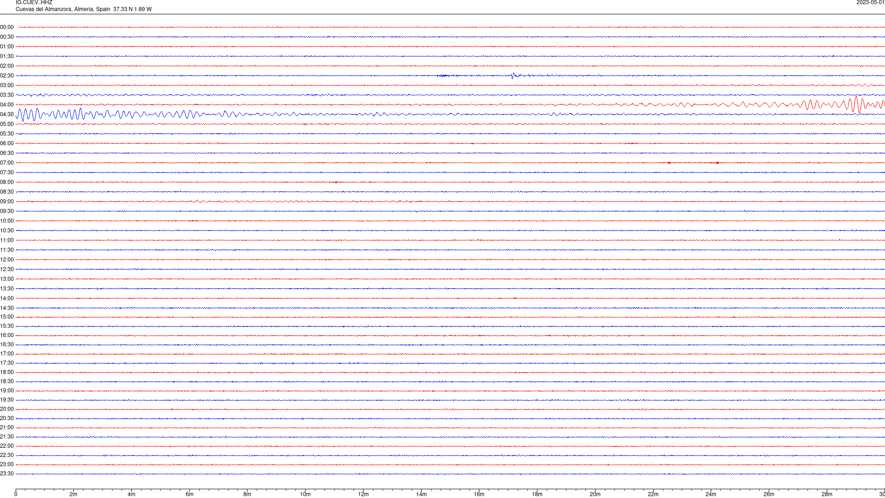The image size is (885, 498).
Task: Click the 15:00 time label
Action: 7,317
